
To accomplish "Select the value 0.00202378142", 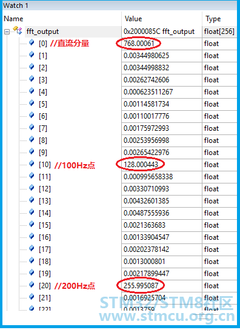I will pyautogui.click(x=146, y=249).
